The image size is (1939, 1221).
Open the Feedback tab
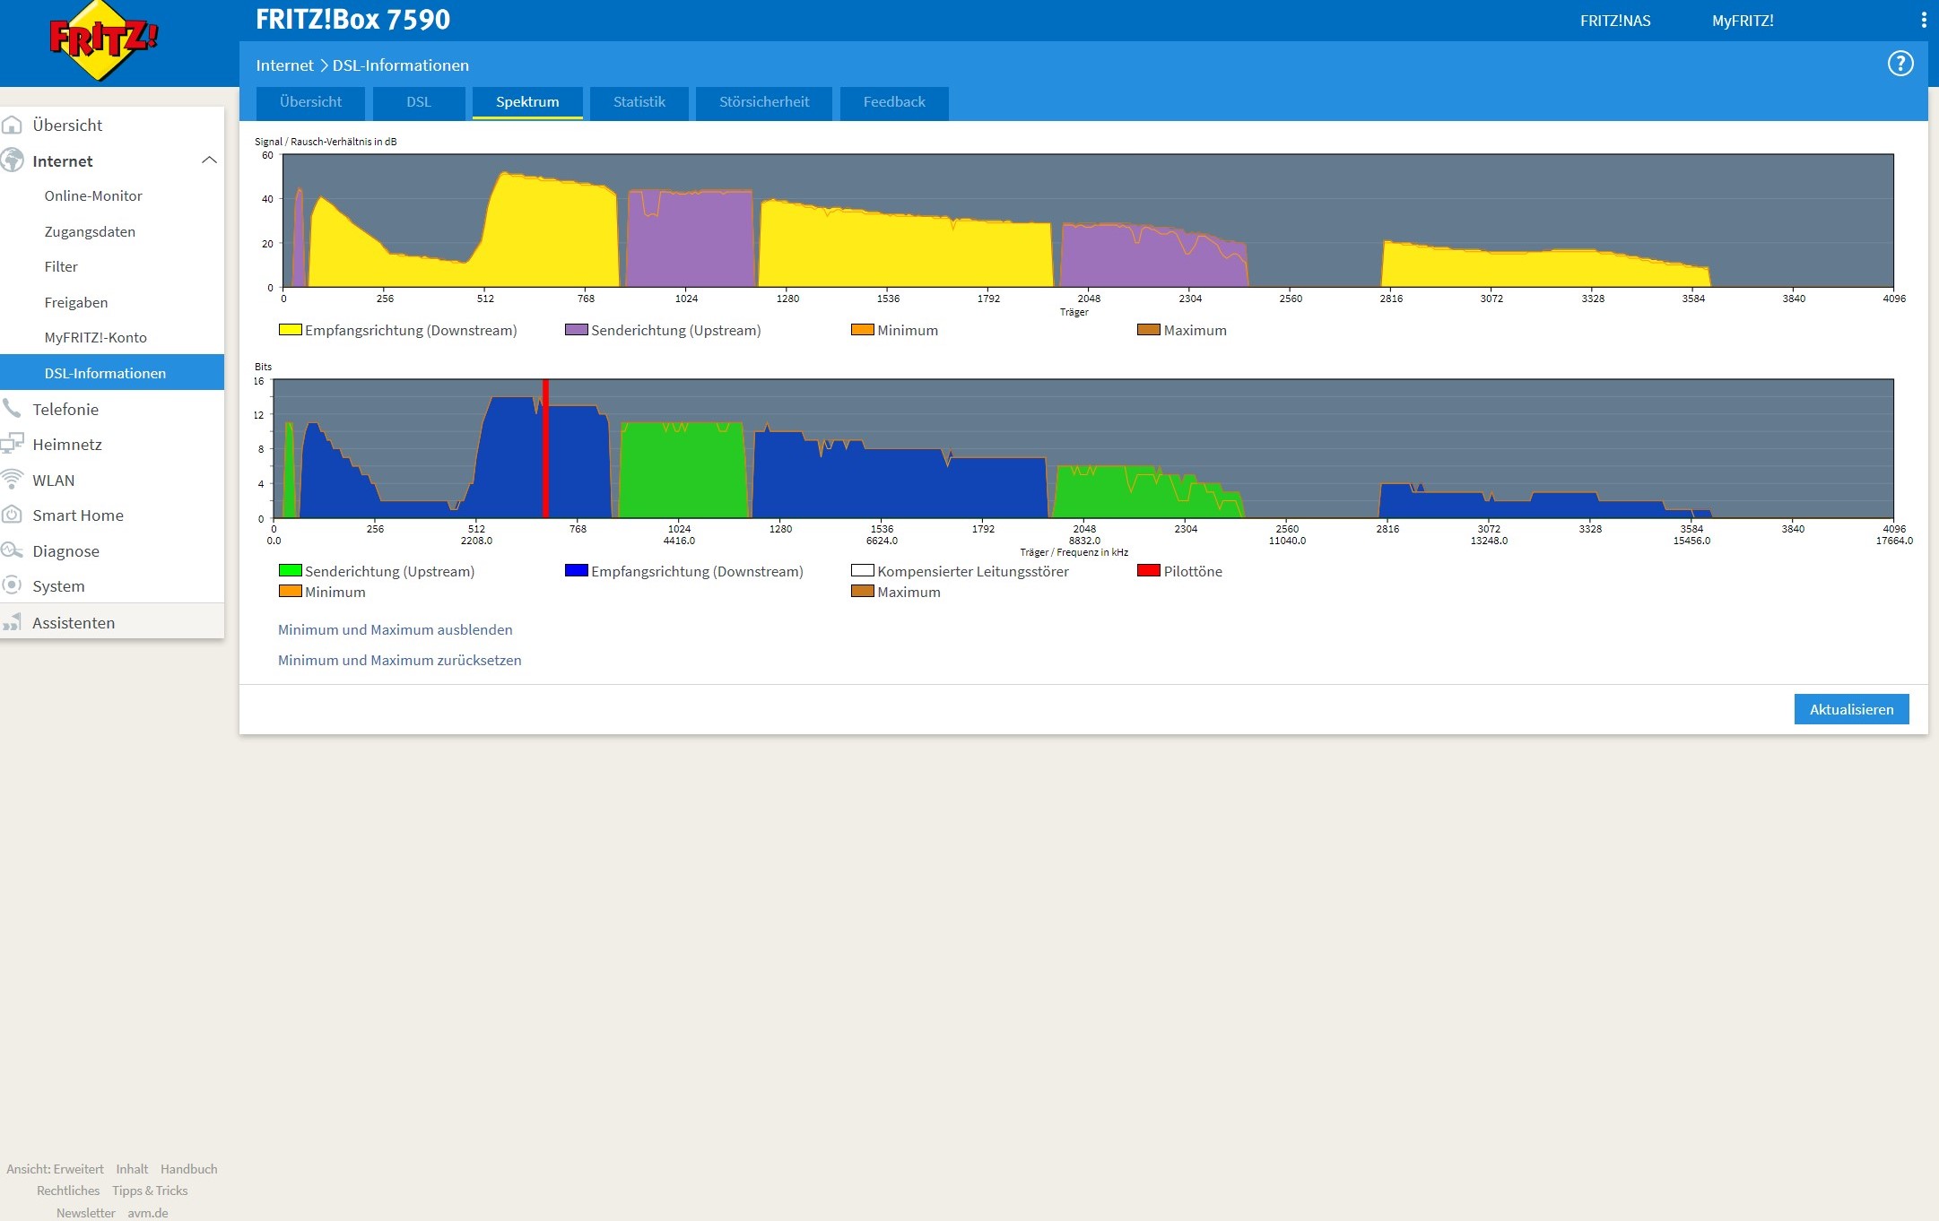893,102
